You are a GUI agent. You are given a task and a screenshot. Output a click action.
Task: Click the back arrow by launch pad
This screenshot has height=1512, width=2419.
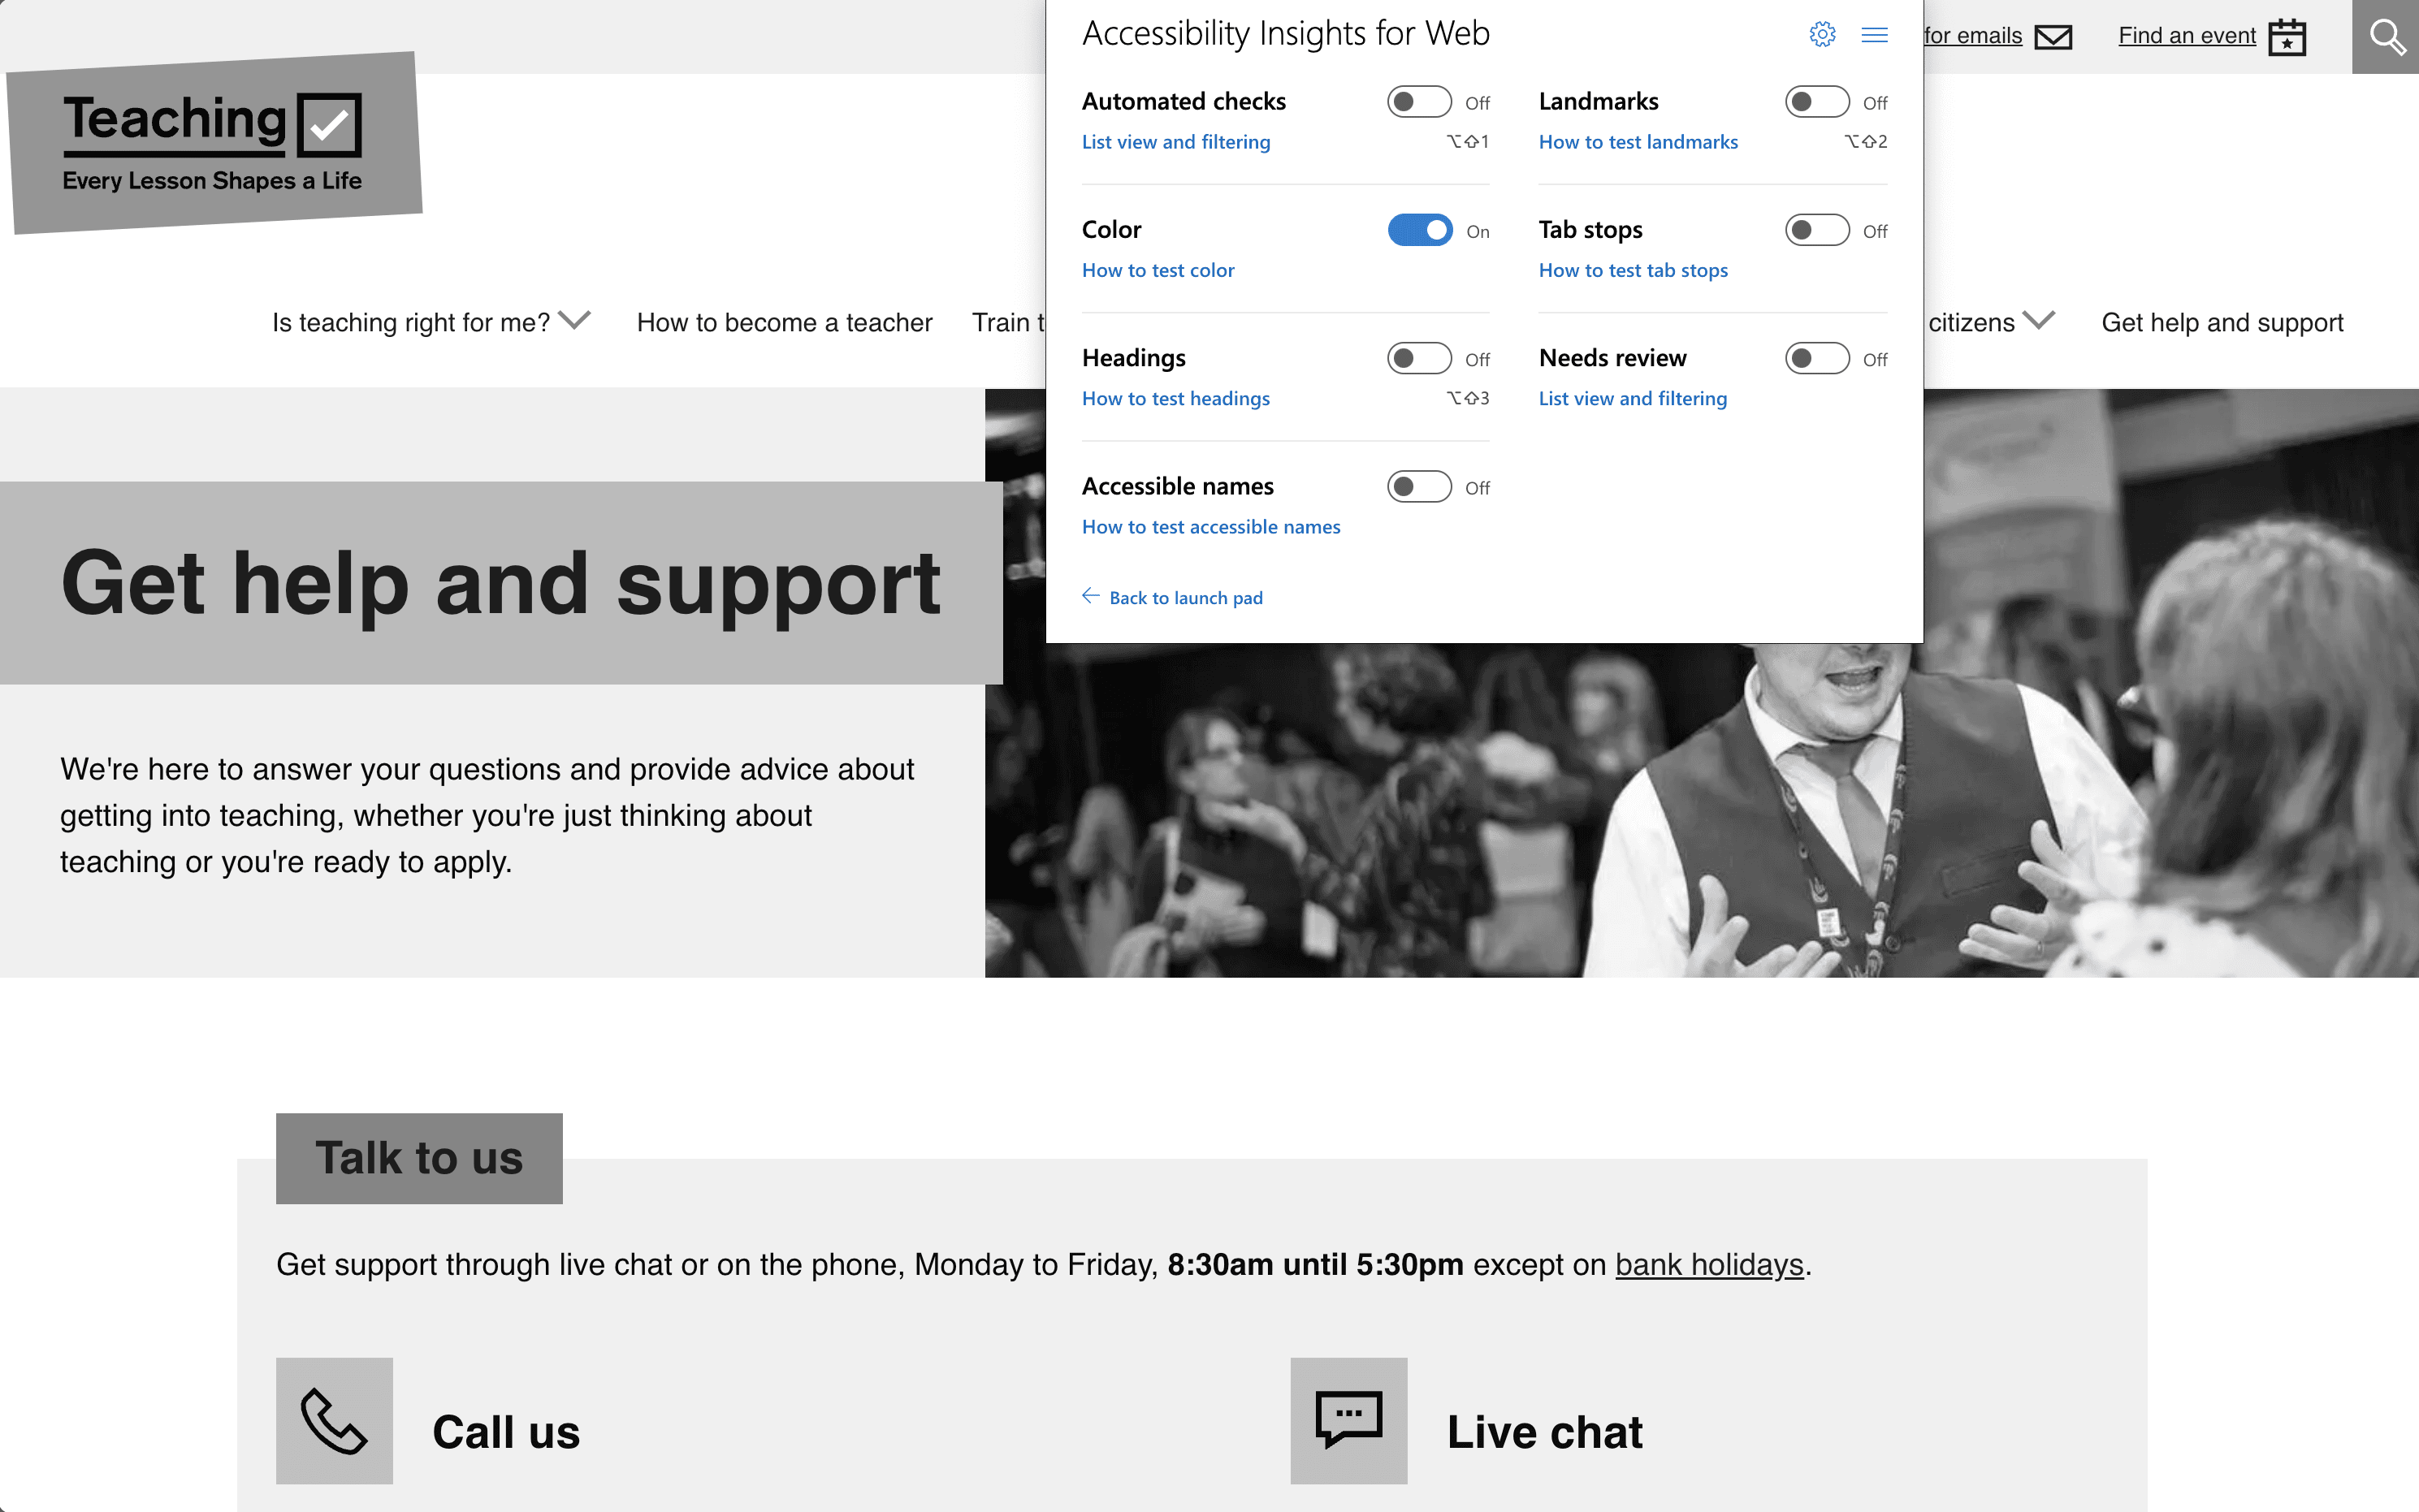(1091, 596)
